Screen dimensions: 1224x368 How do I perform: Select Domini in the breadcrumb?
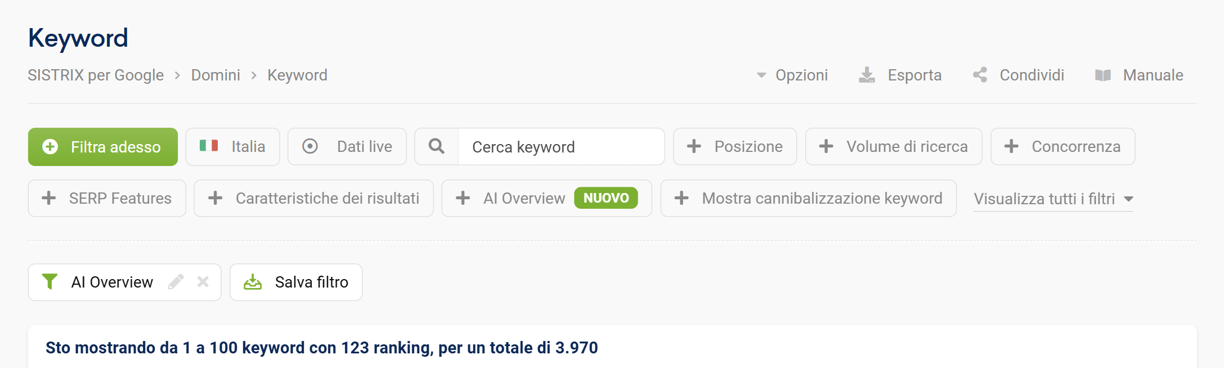tap(216, 75)
